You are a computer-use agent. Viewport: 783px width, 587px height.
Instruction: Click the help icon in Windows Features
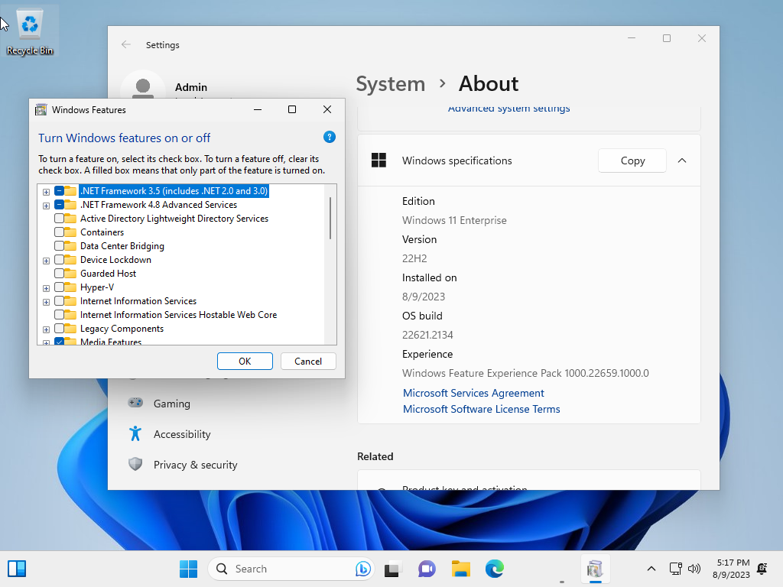pos(329,138)
